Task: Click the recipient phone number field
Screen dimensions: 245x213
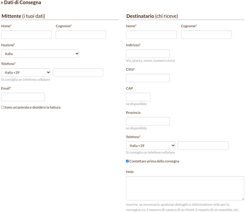Action: (x=203, y=145)
